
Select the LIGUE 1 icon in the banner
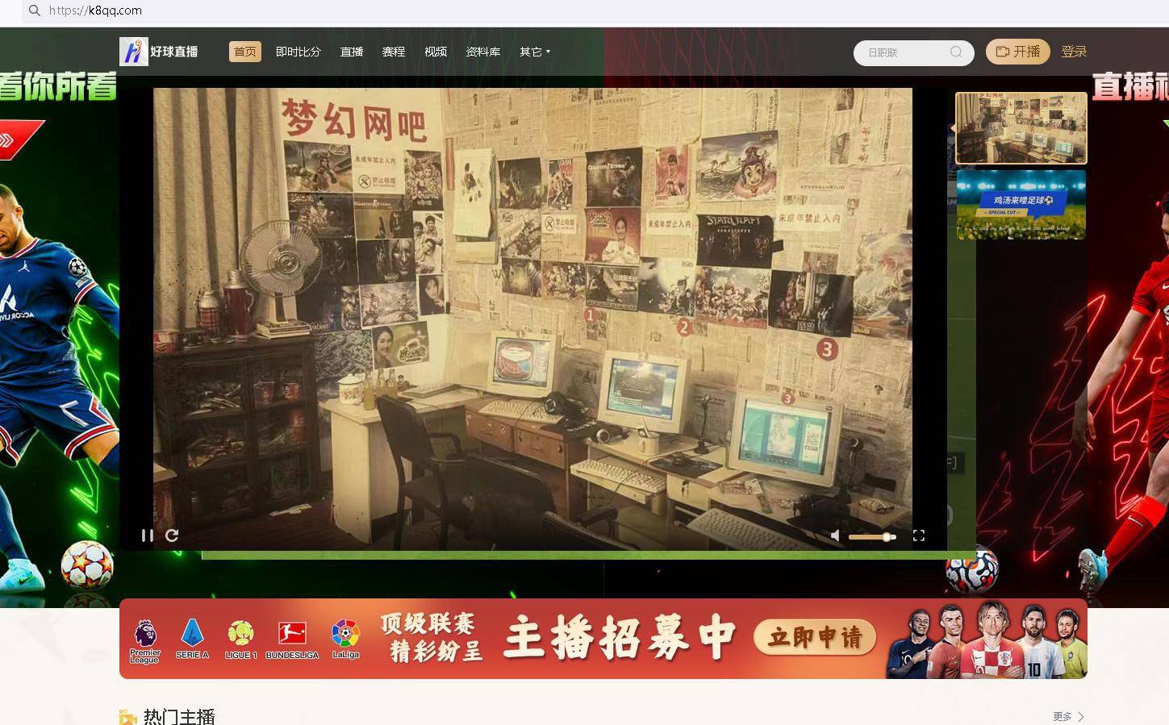pyautogui.click(x=241, y=639)
